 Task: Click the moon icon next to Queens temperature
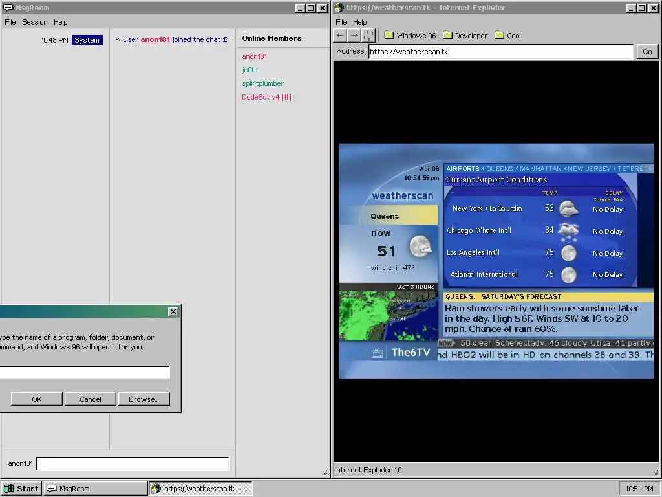point(420,247)
